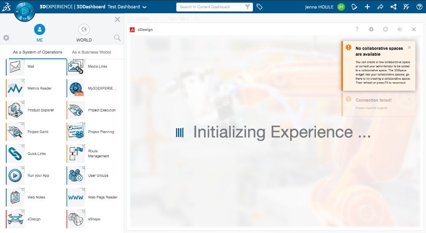Viewport: 426px width, 233px height.
Task: Launch Product Explorer app icon
Action: click(x=15, y=110)
